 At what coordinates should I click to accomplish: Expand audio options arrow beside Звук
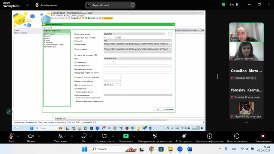(x=18, y=136)
